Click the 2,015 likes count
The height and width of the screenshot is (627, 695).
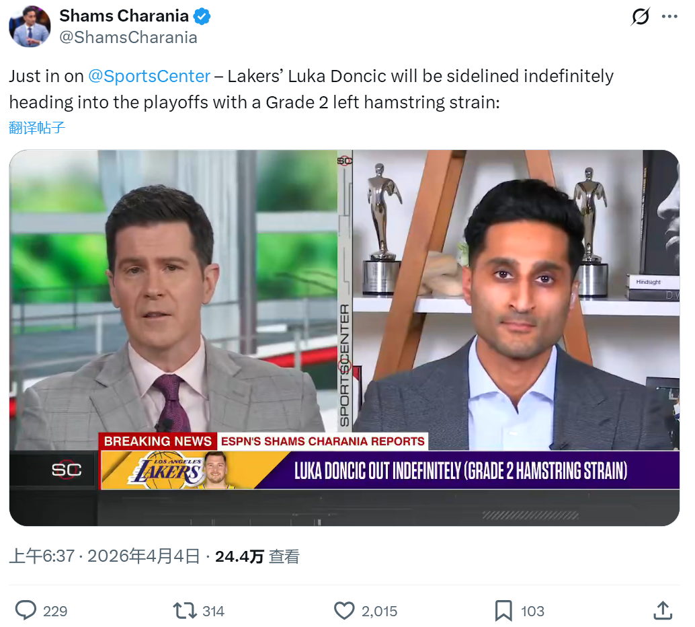click(x=379, y=612)
